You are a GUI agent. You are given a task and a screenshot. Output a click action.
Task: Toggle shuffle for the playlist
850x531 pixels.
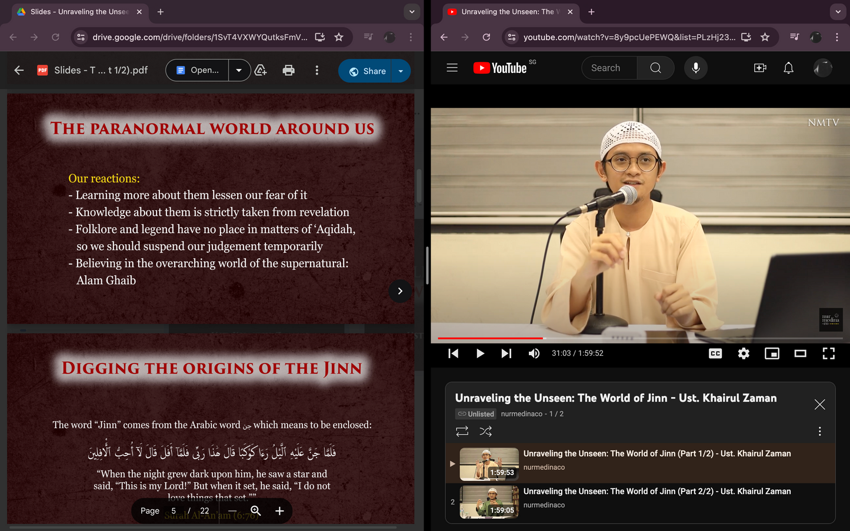(485, 432)
